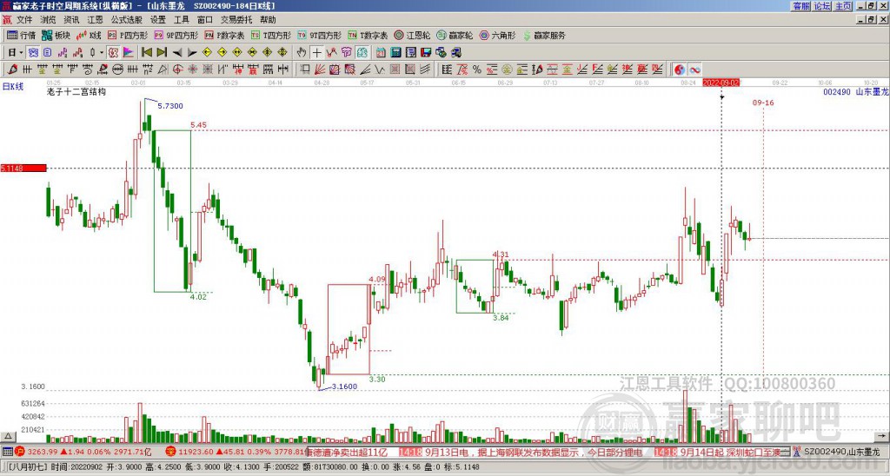890x476 pixels.
Task: Click the arrow button at volume panel right
Action: tap(882, 436)
